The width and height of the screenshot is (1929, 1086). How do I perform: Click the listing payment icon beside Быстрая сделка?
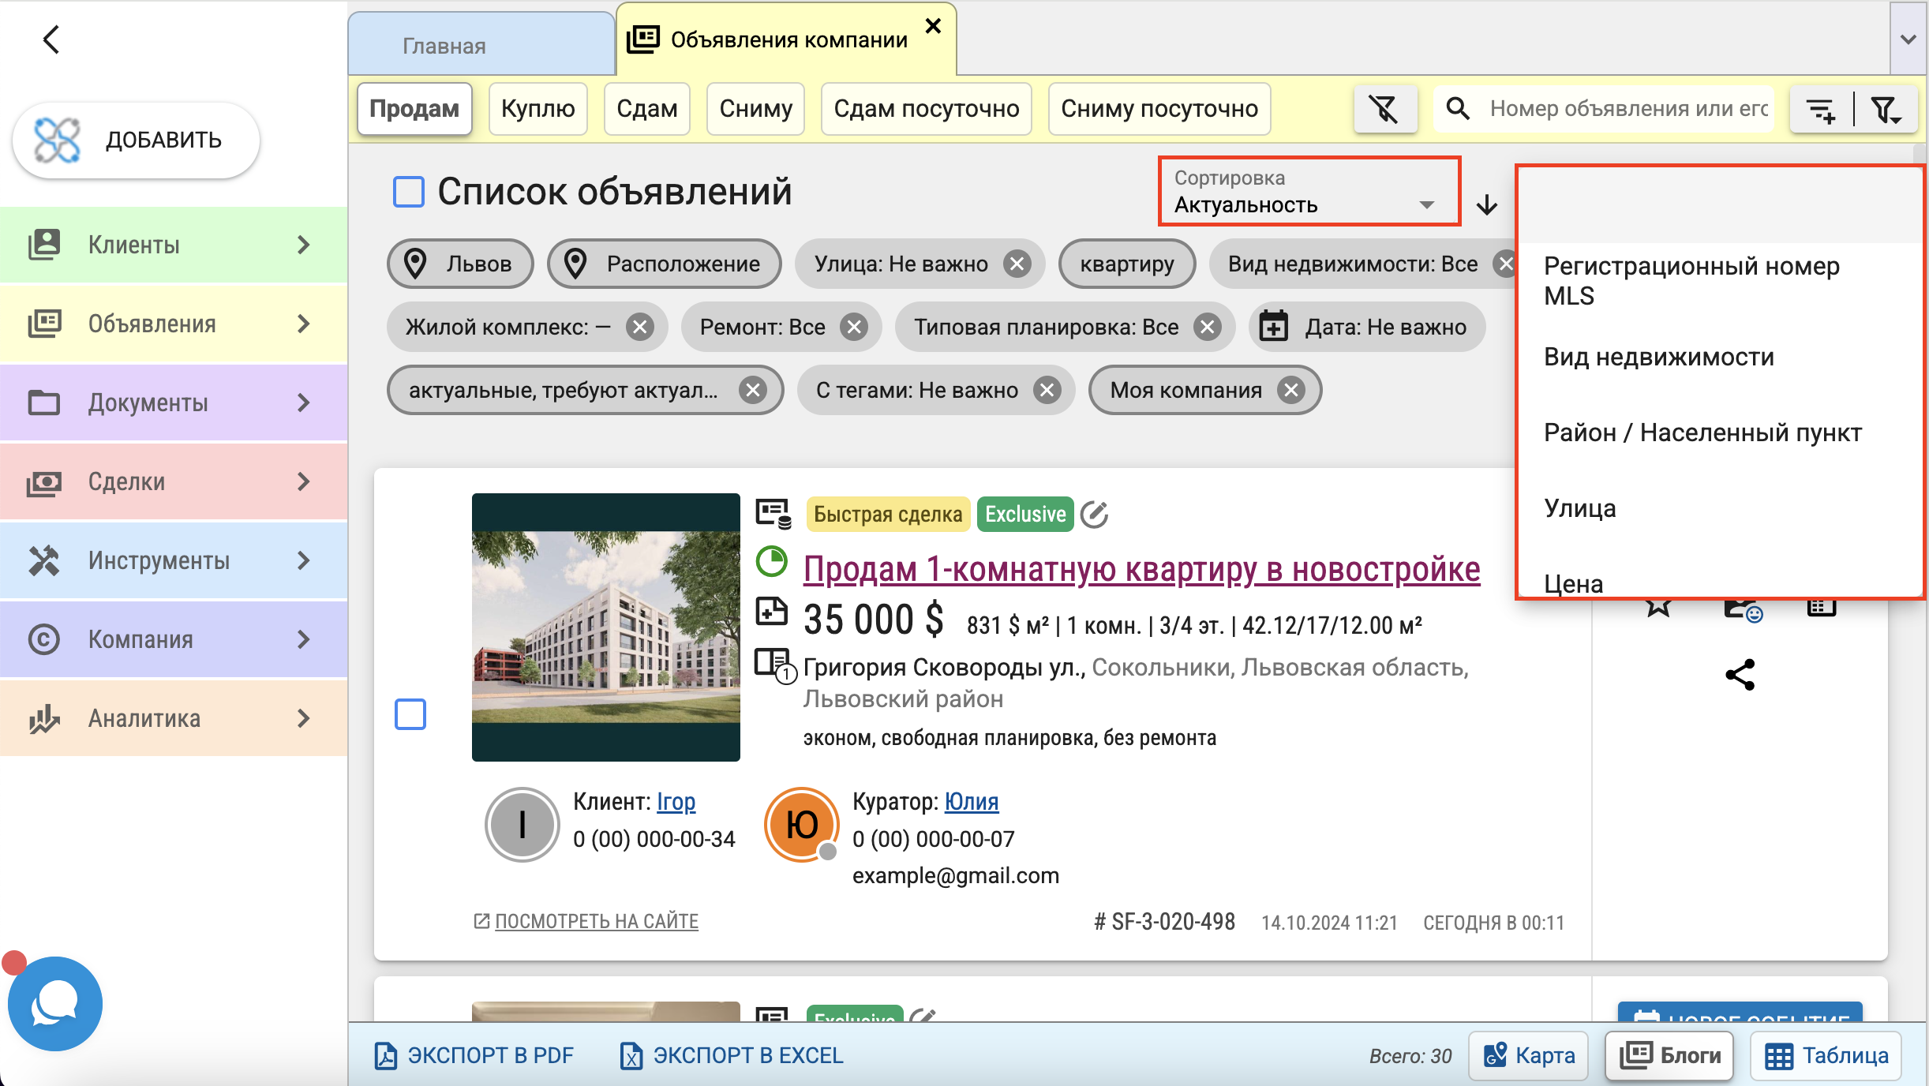click(x=773, y=514)
